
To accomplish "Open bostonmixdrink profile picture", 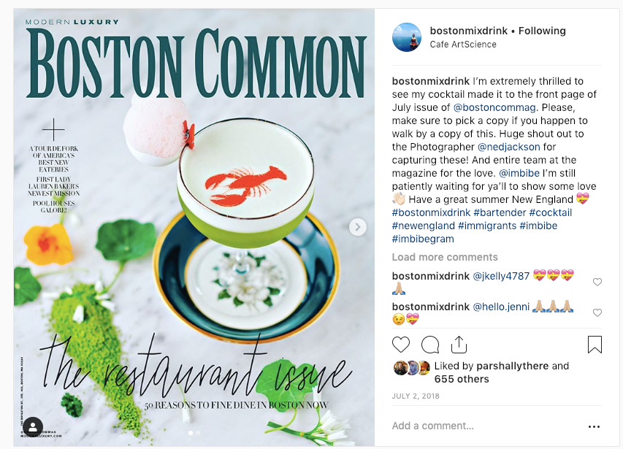I will tap(407, 37).
